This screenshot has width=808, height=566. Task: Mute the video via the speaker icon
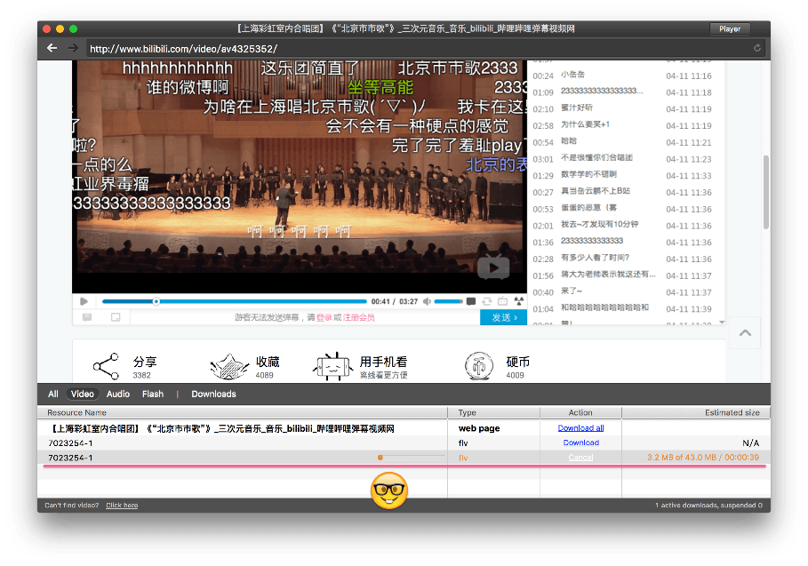point(427,301)
